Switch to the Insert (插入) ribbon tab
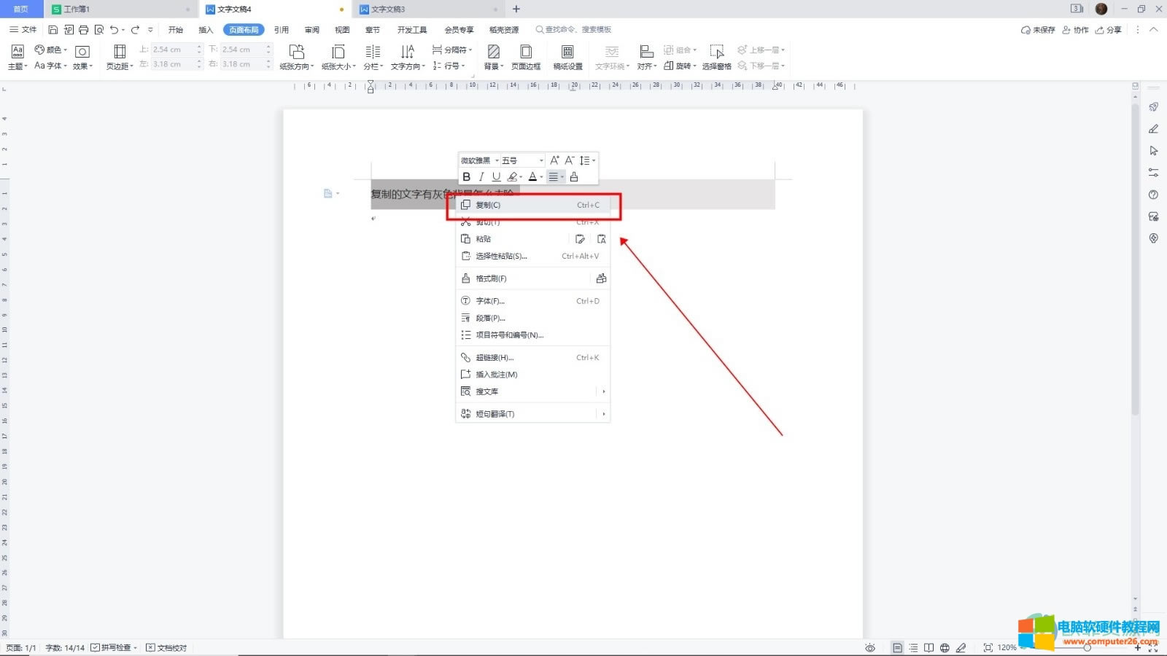 click(206, 30)
